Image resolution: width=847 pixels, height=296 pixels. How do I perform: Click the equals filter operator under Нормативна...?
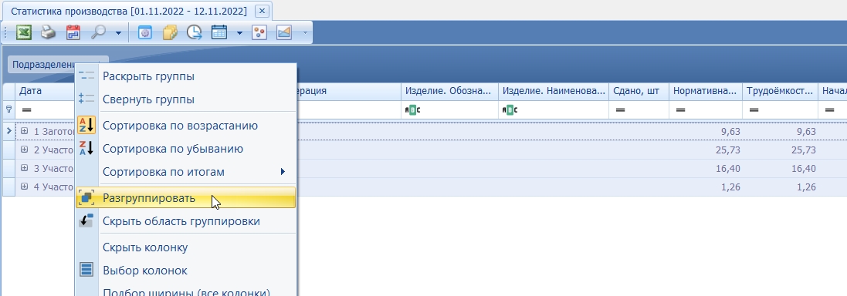[x=681, y=110]
